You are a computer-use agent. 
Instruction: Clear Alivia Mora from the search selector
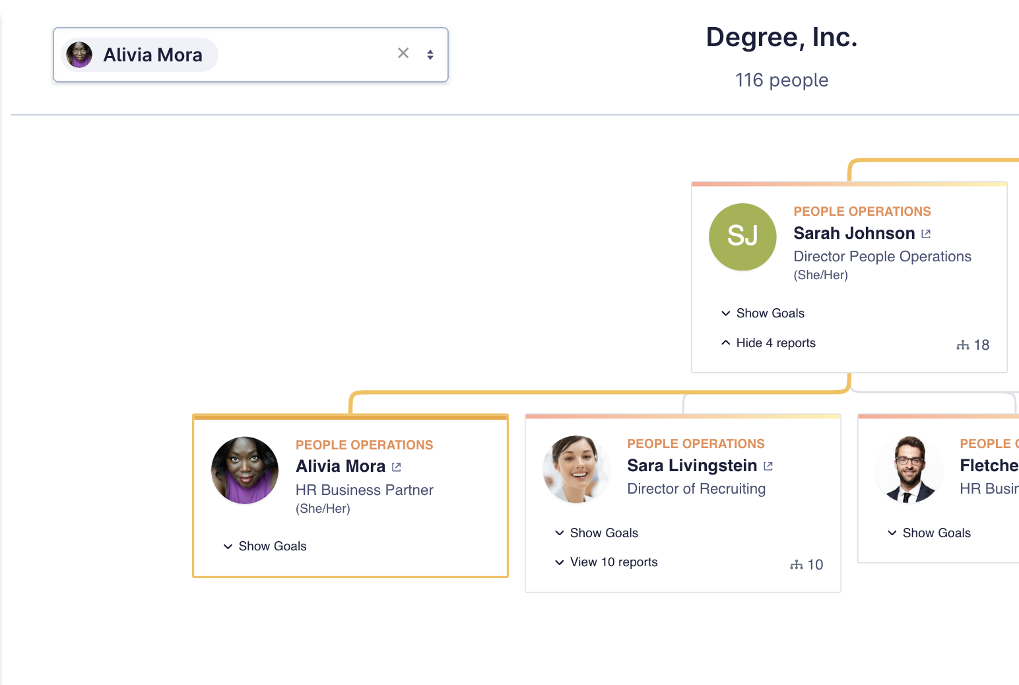[403, 53]
